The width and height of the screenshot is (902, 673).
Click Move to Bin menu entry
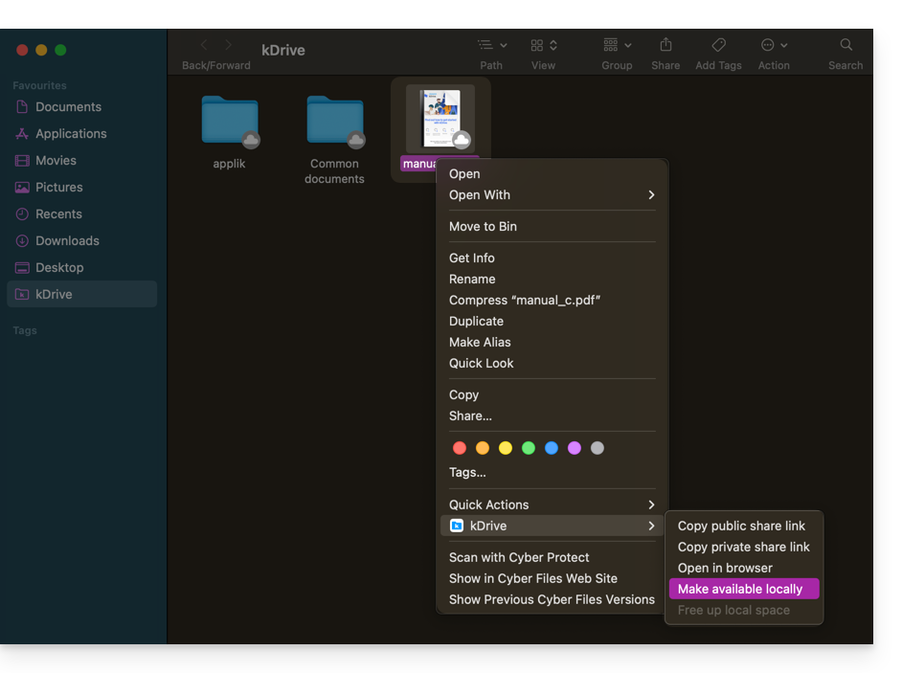pyautogui.click(x=483, y=226)
